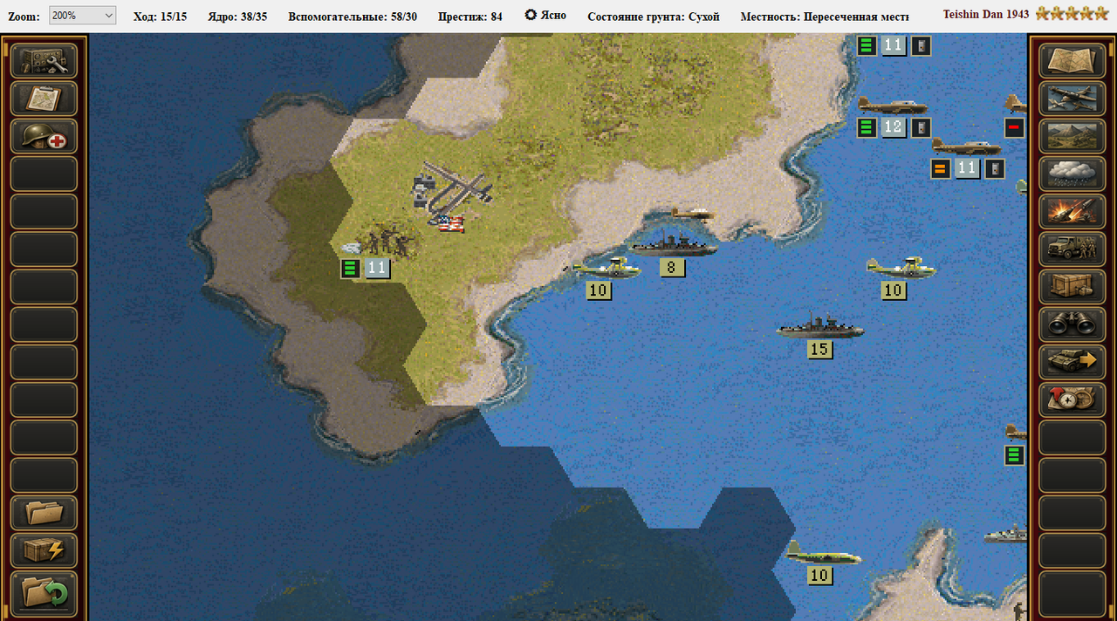Screen dimensions: 1117x621
Task: Open the folded strategic map button
Action: tap(1072, 61)
